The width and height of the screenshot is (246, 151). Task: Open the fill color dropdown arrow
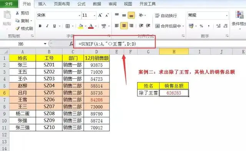pos(85,26)
